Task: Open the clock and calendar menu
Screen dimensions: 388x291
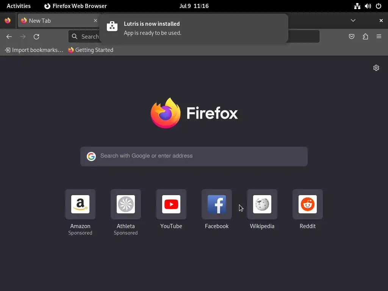Action: [194, 6]
